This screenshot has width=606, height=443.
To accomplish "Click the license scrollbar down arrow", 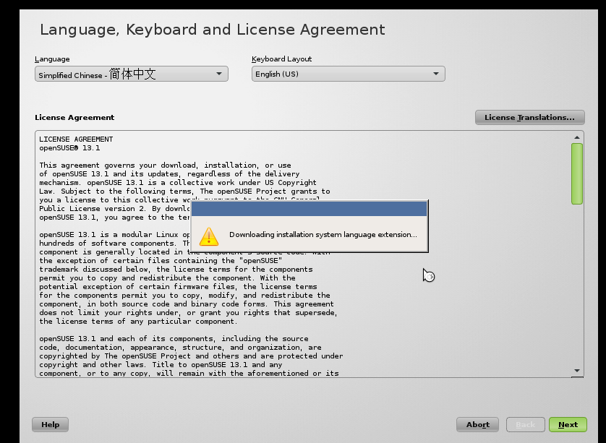I will [x=577, y=371].
